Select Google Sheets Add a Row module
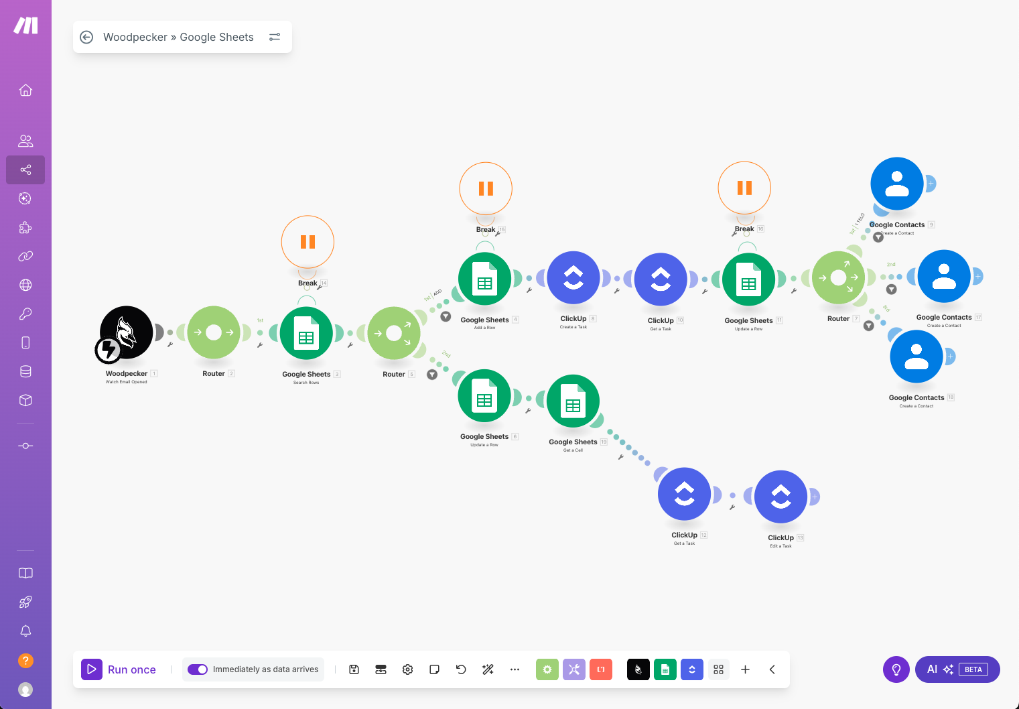 pos(485,279)
